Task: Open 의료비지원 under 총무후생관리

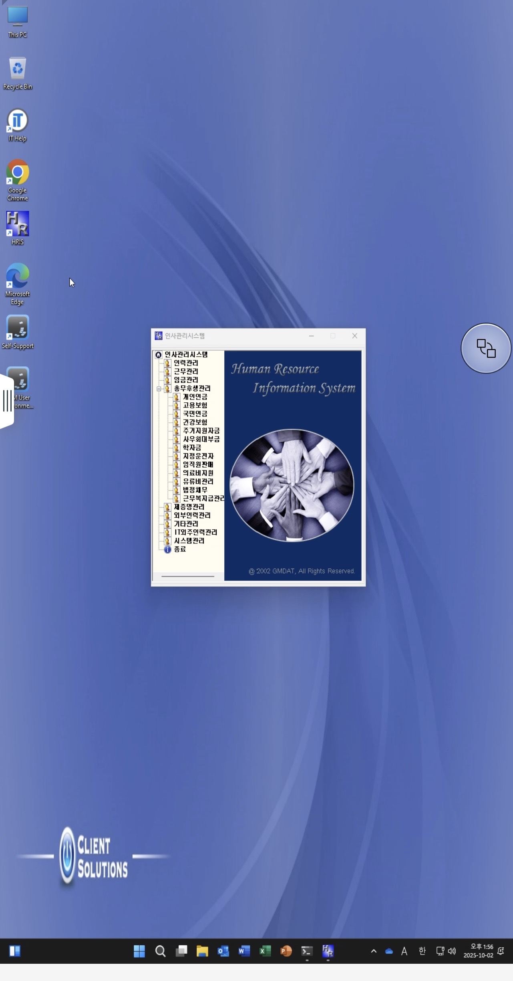Action: pyautogui.click(x=198, y=473)
